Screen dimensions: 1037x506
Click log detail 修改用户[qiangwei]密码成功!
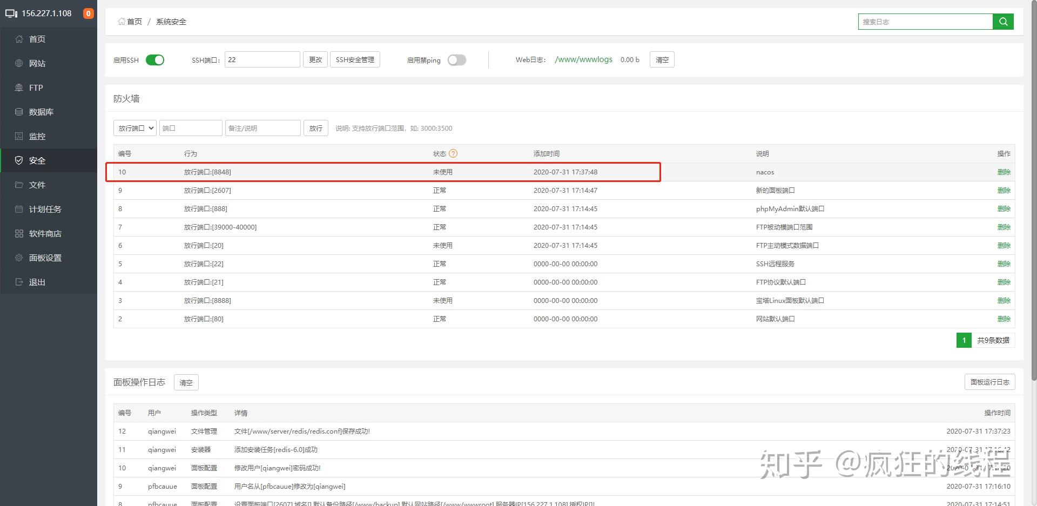click(x=278, y=468)
